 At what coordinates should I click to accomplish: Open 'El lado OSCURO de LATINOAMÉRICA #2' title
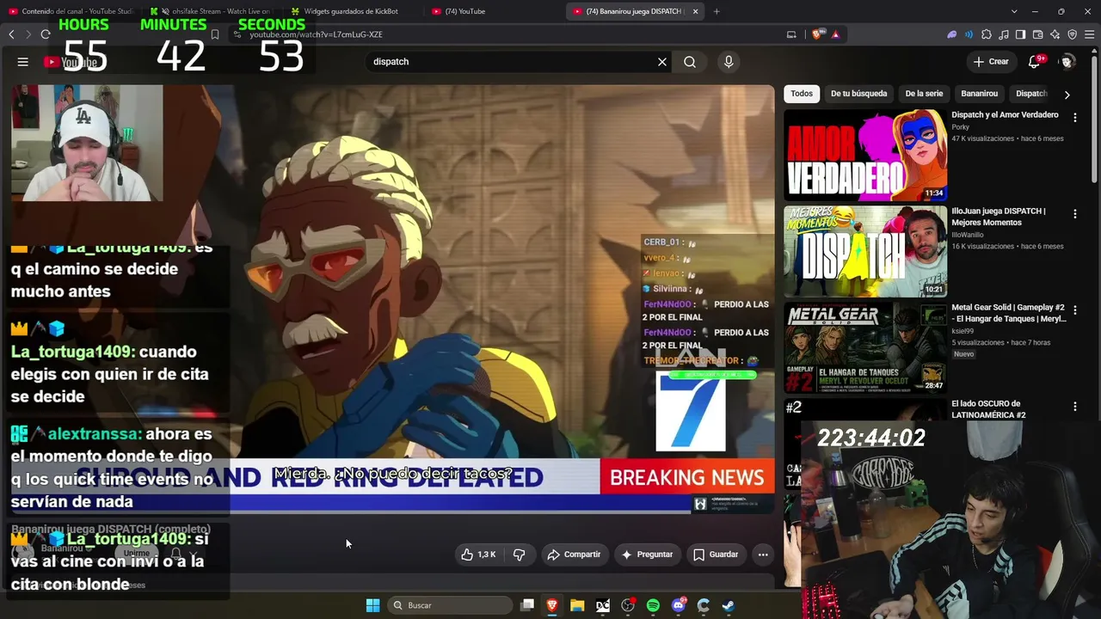point(988,409)
